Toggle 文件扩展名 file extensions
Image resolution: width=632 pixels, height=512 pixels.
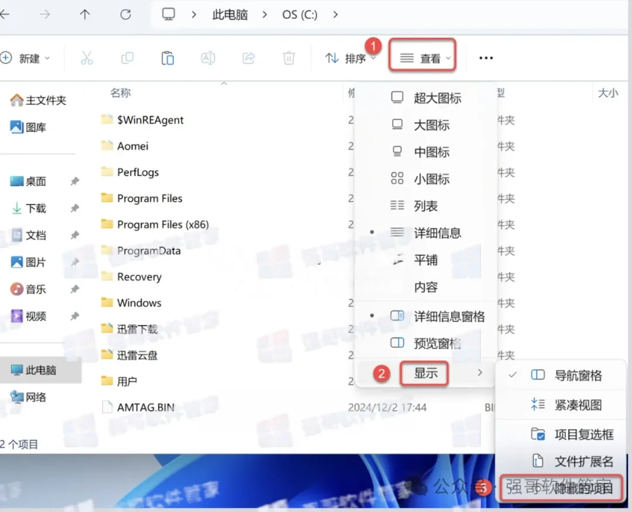[560, 461]
